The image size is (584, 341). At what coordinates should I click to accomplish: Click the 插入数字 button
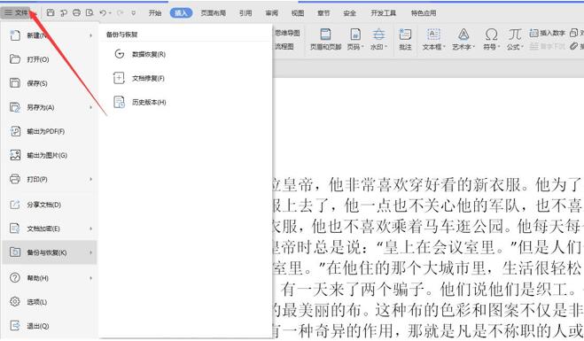(548, 33)
